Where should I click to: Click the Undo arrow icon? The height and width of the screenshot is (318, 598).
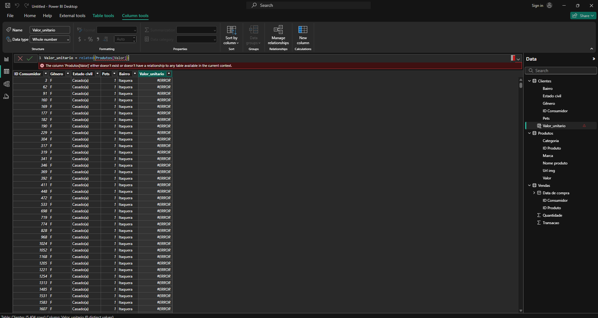click(17, 6)
